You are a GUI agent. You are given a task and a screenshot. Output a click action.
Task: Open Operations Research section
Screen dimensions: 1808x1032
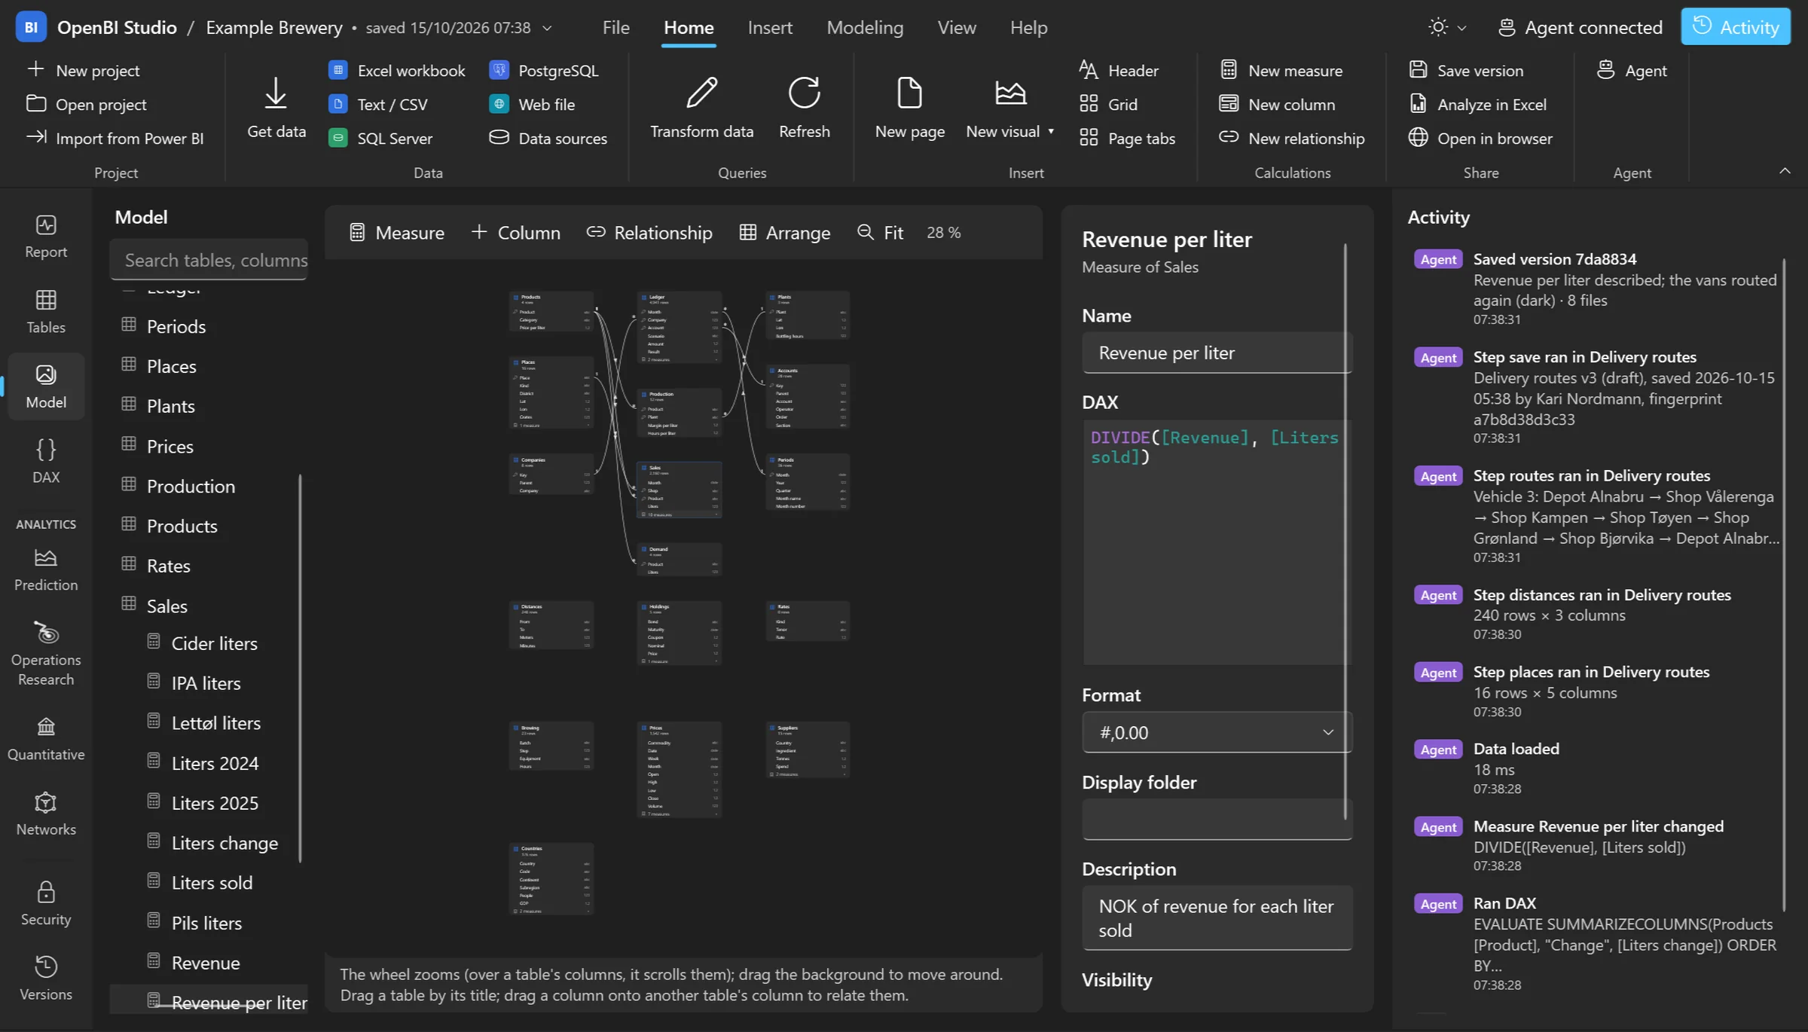pyautogui.click(x=46, y=654)
